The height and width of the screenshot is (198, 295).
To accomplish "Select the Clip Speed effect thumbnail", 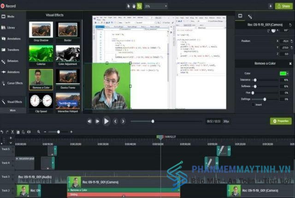I will (41, 103).
